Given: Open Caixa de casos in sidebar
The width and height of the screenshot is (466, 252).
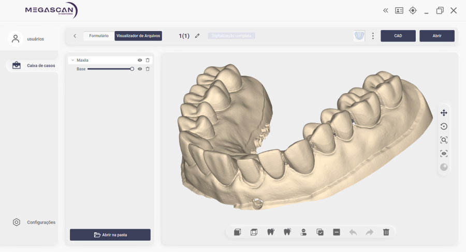Looking at the screenshot, I should 35,65.
